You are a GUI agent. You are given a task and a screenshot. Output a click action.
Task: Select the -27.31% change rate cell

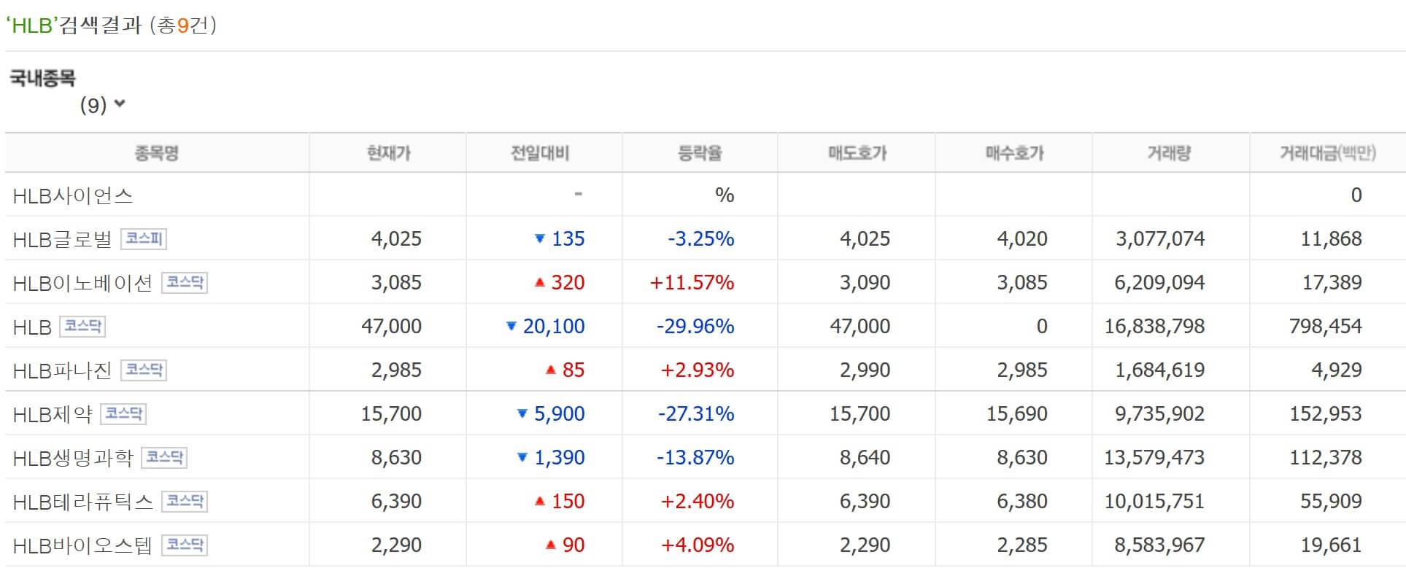click(x=696, y=414)
